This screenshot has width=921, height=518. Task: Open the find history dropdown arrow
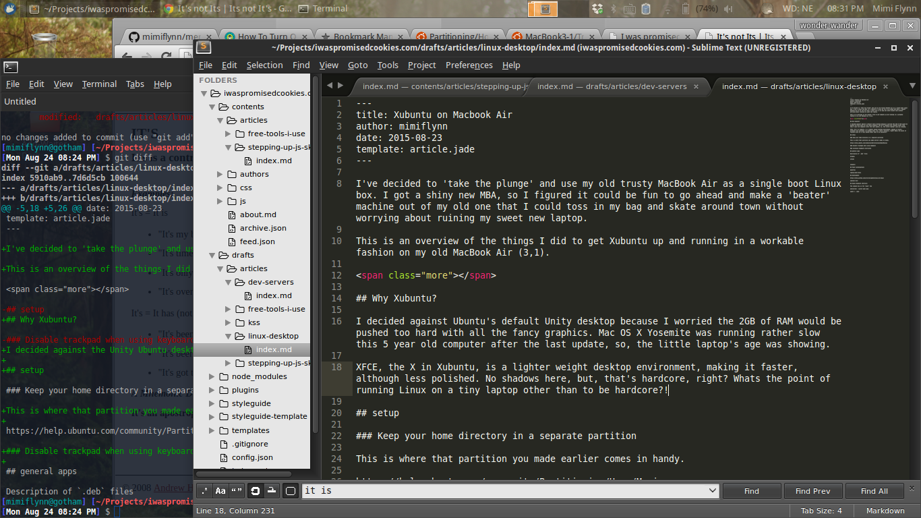tap(713, 491)
